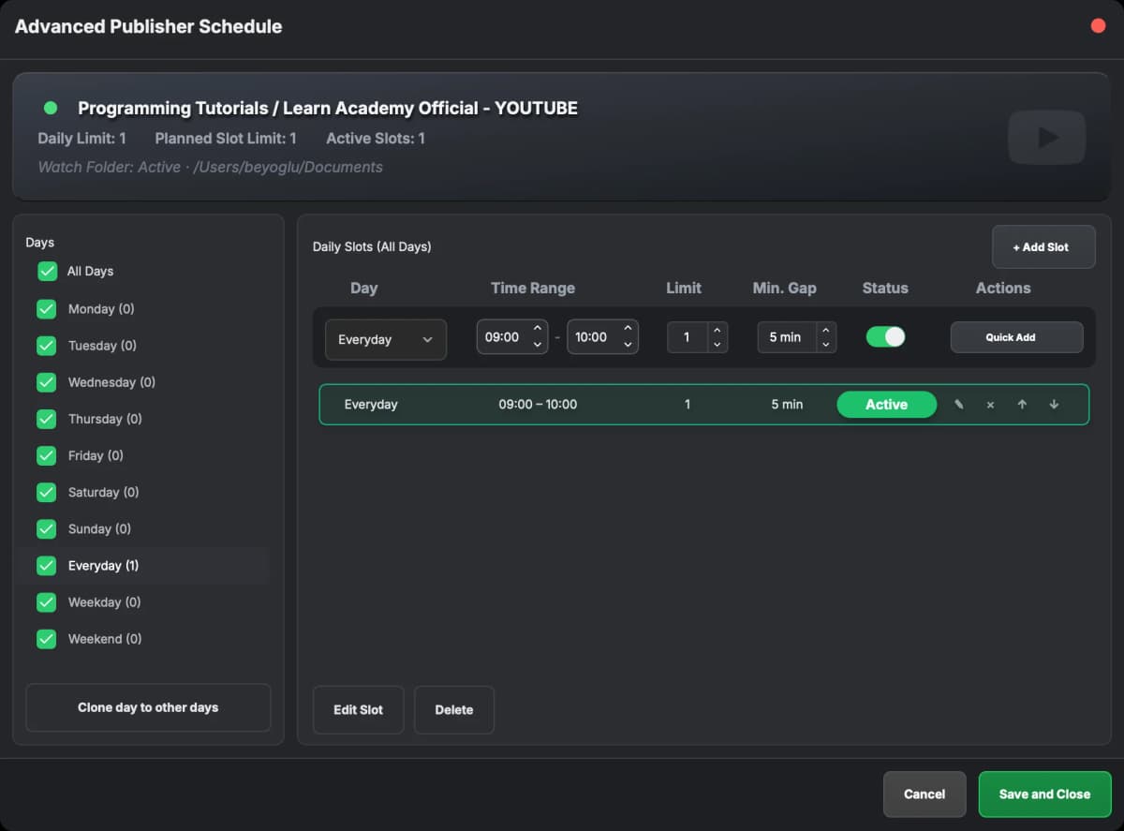Viewport: 1124px width, 831px height.
Task: Remove the Everyday slot using the x icon
Action: click(990, 404)
